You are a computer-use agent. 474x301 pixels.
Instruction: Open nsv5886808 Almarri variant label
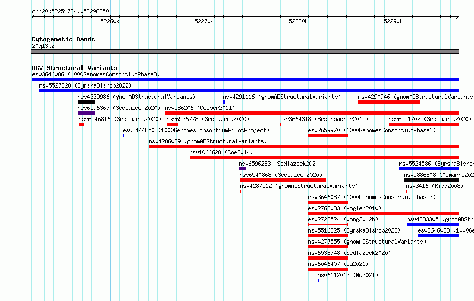point(439,175)
